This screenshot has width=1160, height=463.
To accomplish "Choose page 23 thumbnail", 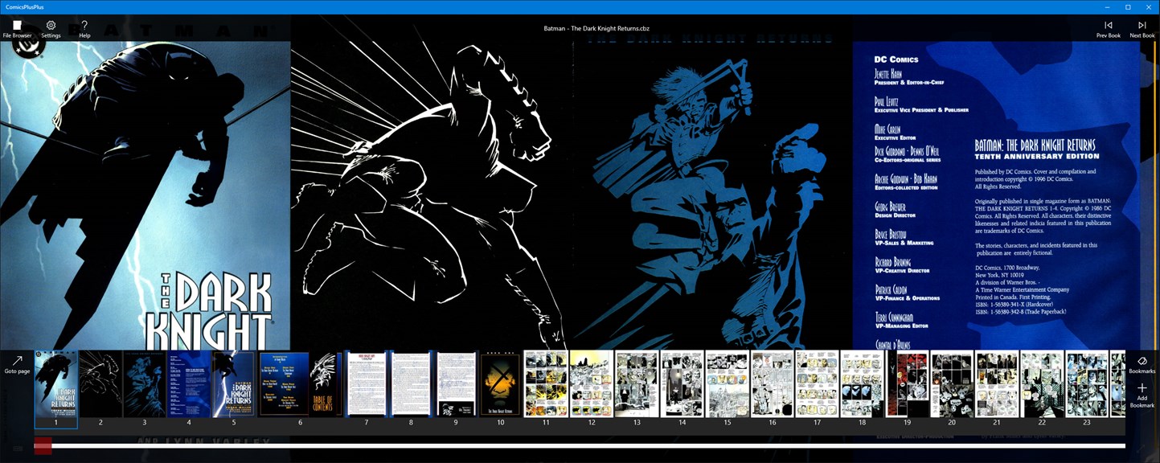I will point(1086,384).
